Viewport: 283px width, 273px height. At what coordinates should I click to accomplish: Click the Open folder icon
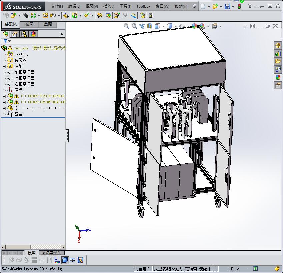215,6
